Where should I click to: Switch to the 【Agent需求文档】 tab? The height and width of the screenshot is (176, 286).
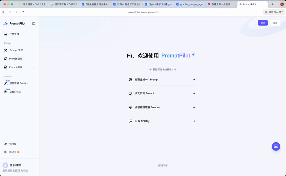[x=158, y=4]
